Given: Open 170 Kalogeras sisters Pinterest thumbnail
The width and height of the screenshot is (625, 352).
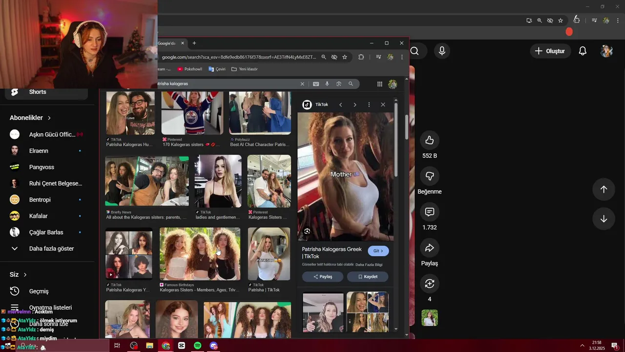Looking at the screenshot, I should (x=192, y=113).
